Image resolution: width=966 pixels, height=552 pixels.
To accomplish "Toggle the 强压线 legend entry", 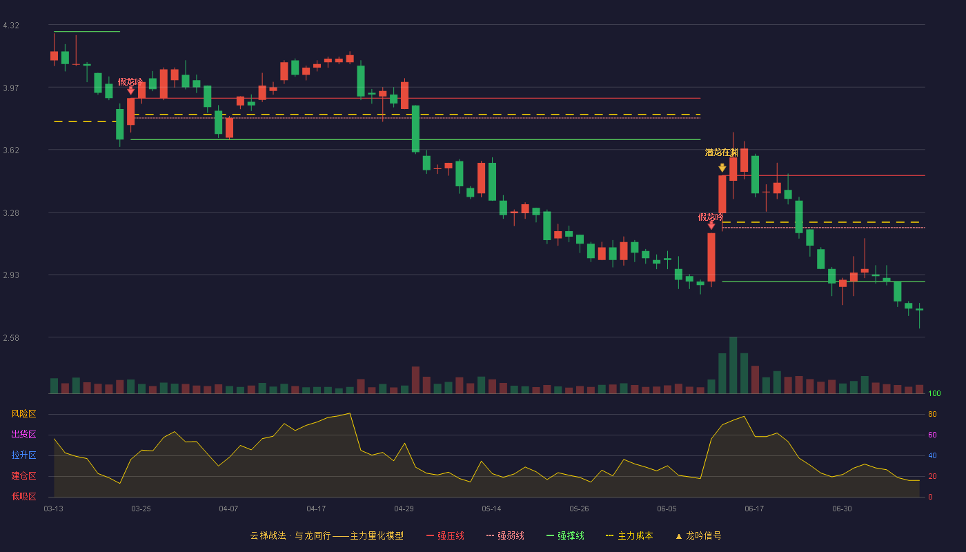I will 445,535.
